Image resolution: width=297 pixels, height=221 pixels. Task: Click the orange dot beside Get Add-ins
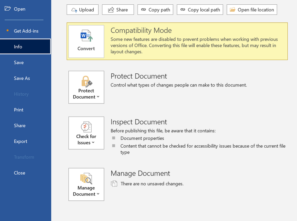click(x=8, y=30)
